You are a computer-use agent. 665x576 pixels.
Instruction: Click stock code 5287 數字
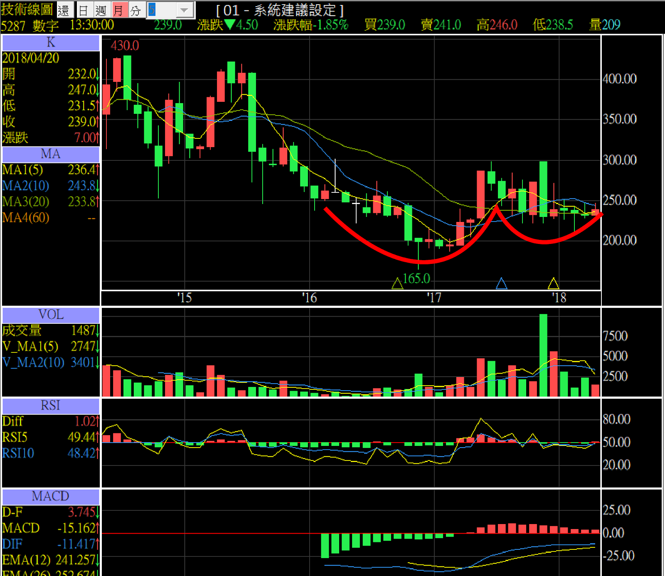tap(30, 26)
